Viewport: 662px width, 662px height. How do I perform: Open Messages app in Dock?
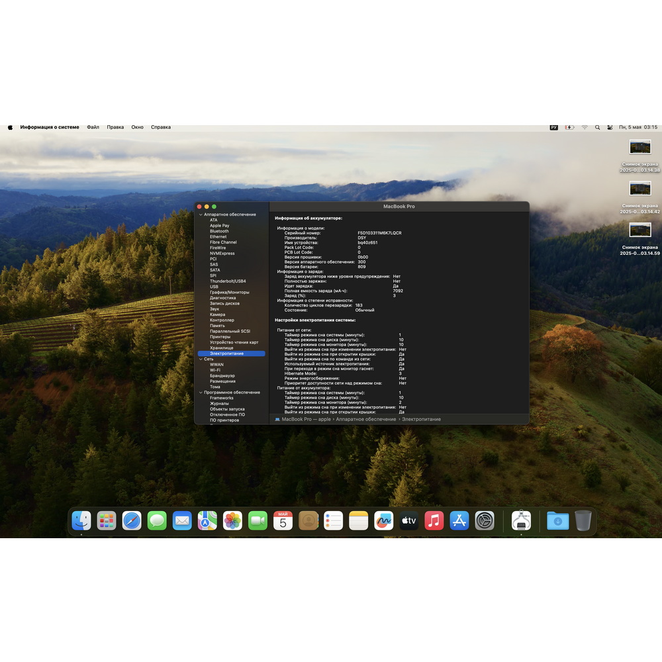tap(157, 520)
